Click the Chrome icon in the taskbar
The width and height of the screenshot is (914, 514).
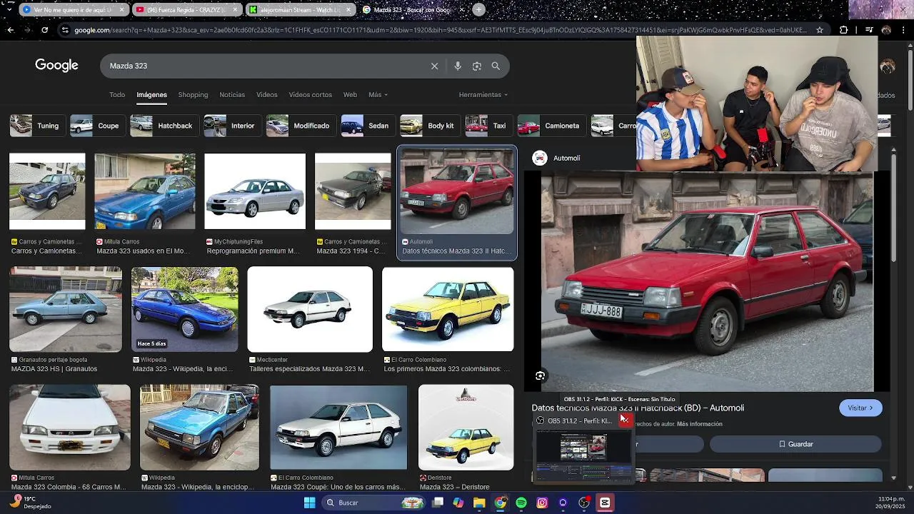pos(501,503)
